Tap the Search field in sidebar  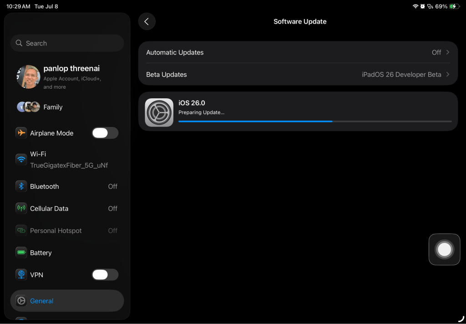click(67, 43)
